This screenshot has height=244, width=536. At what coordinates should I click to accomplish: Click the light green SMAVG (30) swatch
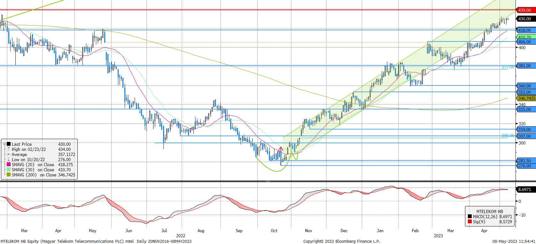pyautogui.click(x=9, y=170)
